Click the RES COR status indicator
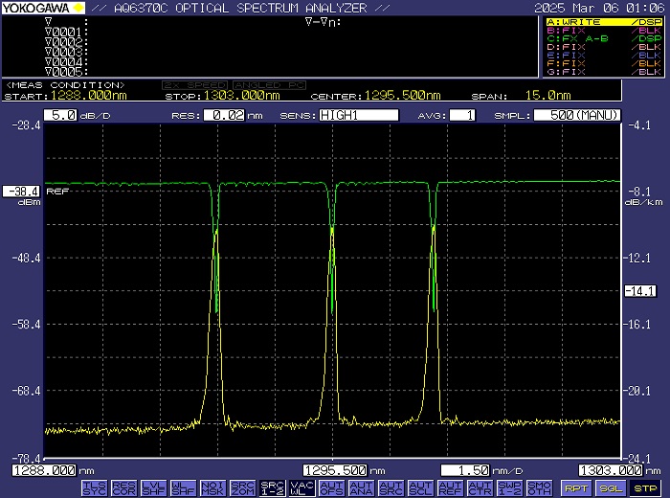The width and height of the screenshot is (670, 498). tap(123, 487)
